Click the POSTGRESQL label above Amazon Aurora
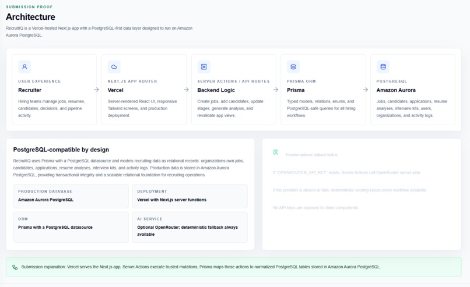This screenshot has height=287, width=470. (391, 81)
